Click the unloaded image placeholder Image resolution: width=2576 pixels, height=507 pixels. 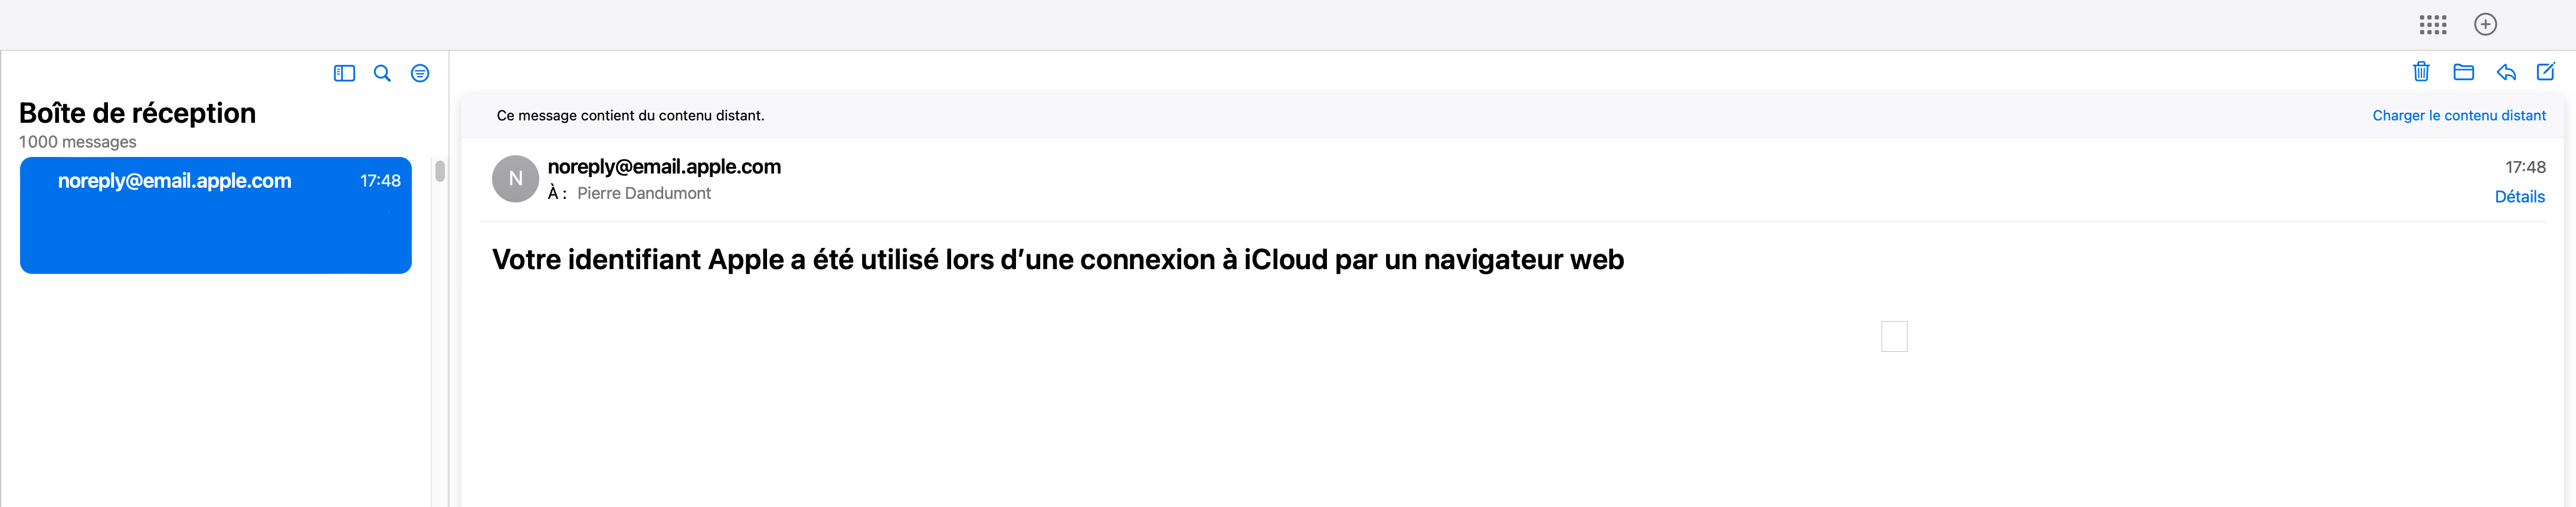coord(1894,336)
